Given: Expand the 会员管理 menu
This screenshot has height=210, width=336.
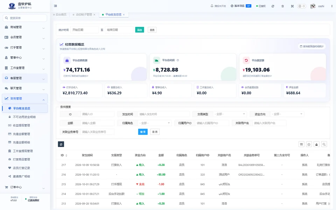Looking at the screenshot, I should [x=25, y=37].
